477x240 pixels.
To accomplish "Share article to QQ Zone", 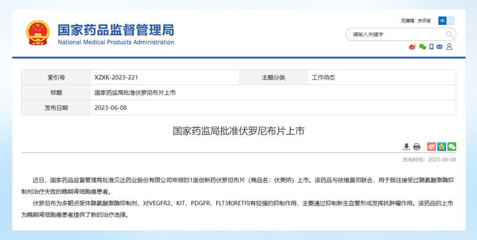I will [x=442, y=147].
